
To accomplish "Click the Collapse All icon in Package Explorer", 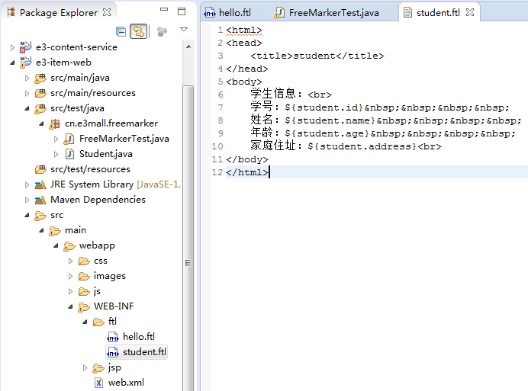I will 121,31.
